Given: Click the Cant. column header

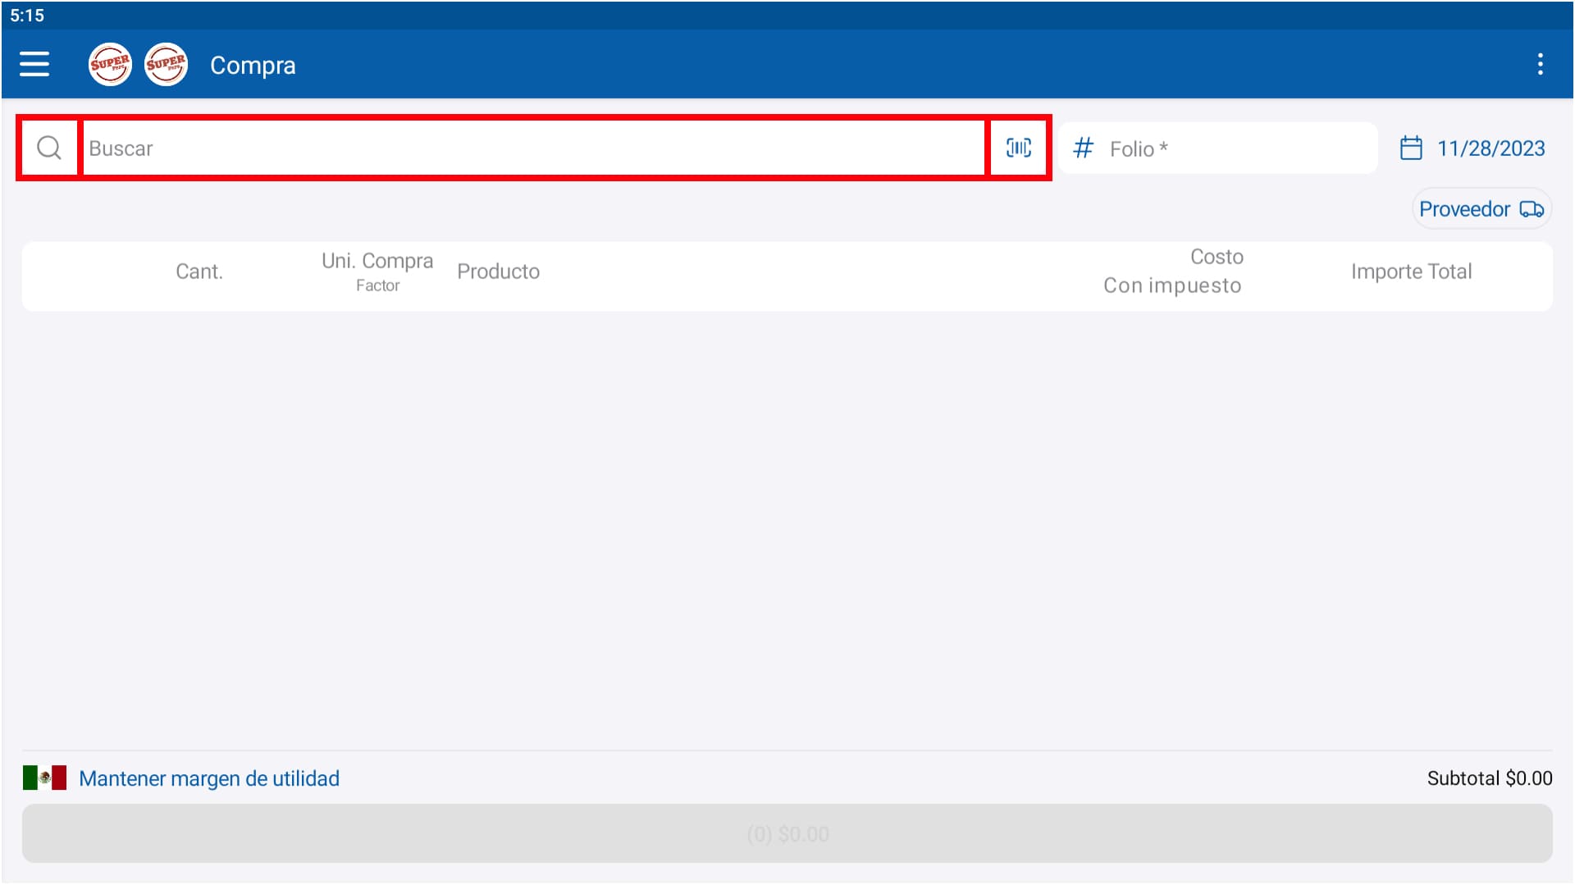Looking at the screenshot, I should (x=199, y=271).
